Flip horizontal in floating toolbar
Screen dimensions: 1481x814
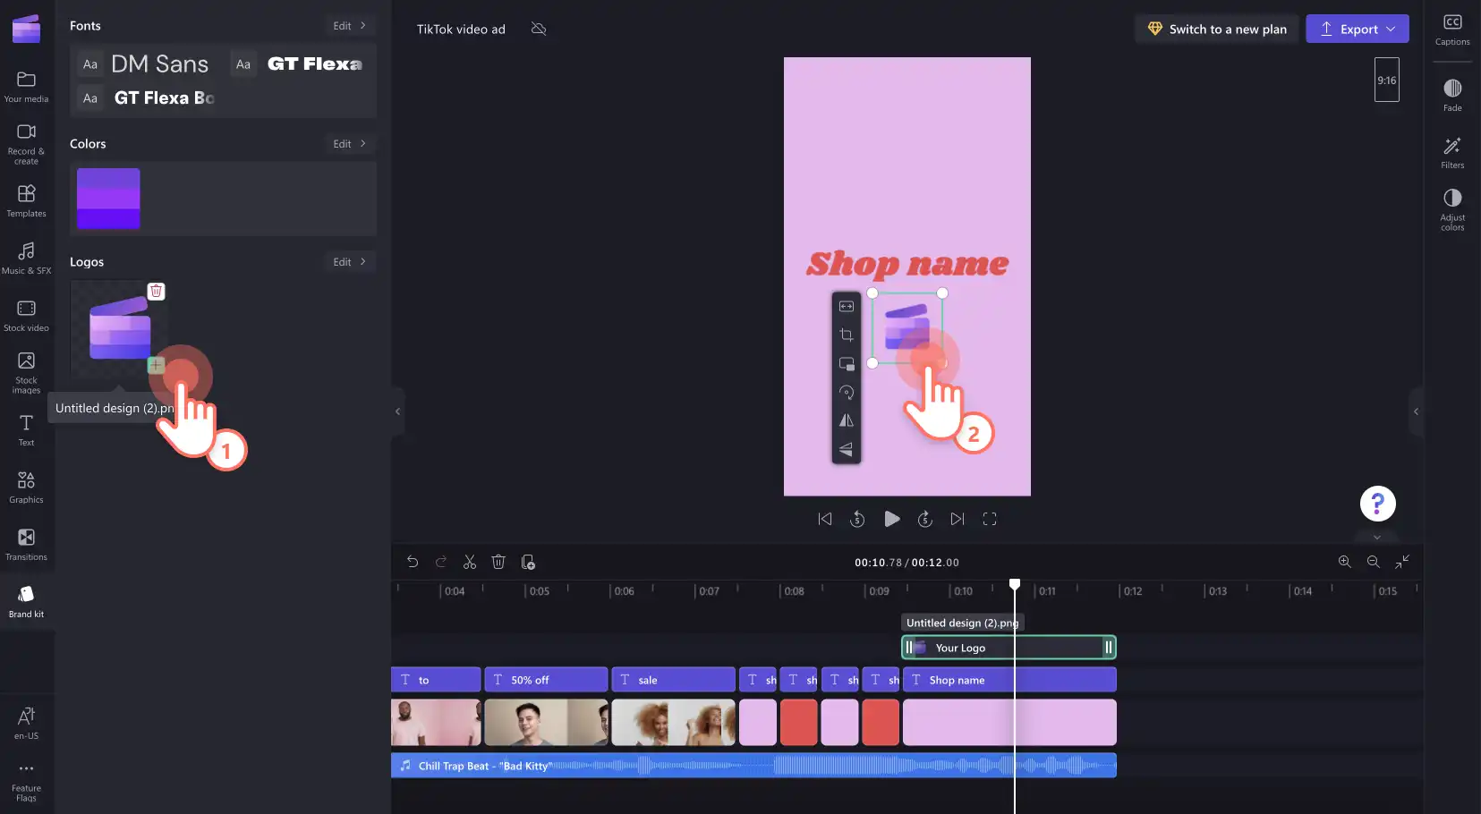pos(847,420)
